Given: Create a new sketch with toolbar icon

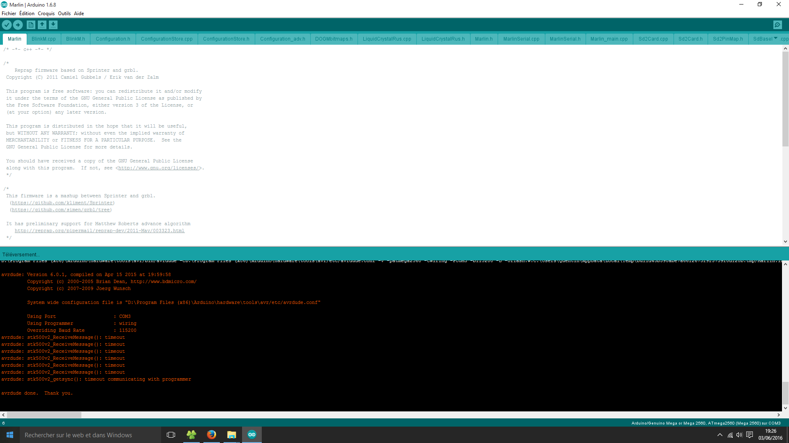Looking at the screenshot, I should 31,25.
